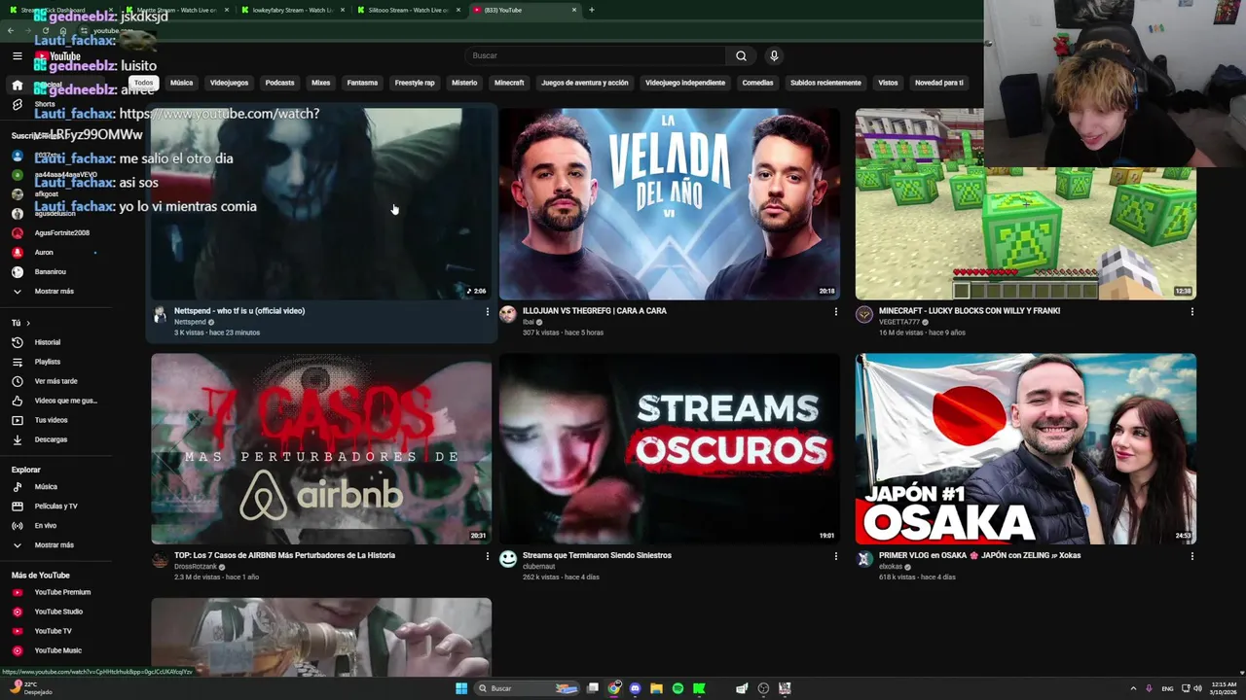Open a new browser tab

592,10
